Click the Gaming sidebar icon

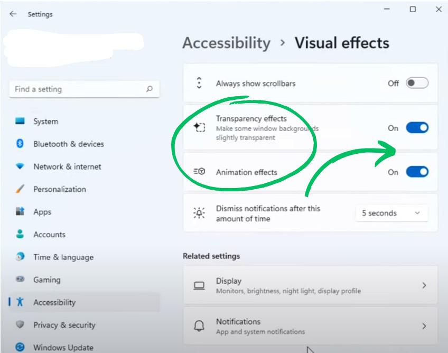(20, 280)
